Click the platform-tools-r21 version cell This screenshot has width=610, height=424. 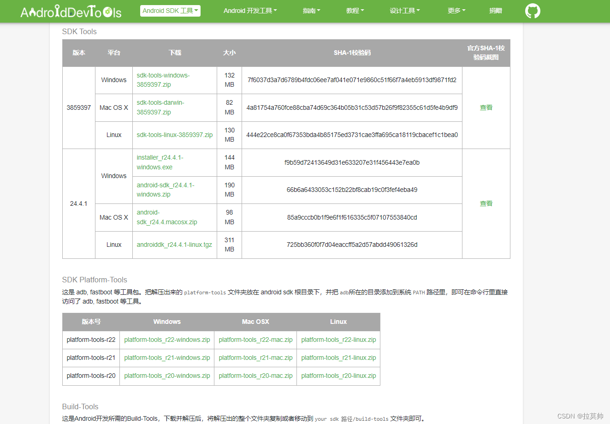tap(91, 358)
